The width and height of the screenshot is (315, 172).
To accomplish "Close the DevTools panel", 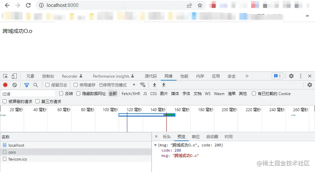I will point(310,76).
